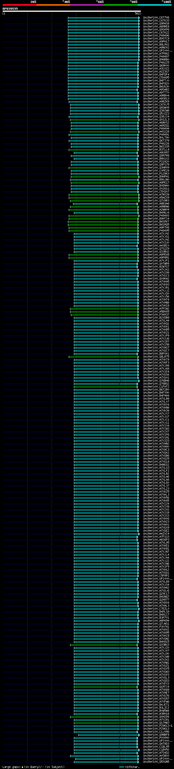Select label UniRef100_A9TTT0
This screenshot has height=769, width=174.
156,92
